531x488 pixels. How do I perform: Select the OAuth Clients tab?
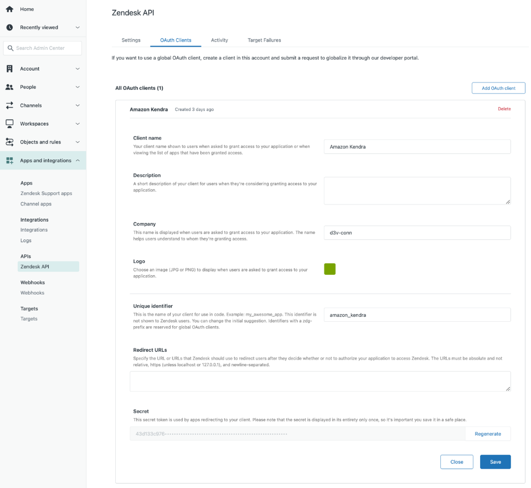[x=176, y=40]
